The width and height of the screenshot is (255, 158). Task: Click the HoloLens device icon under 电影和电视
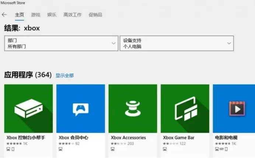click(222, 149)
